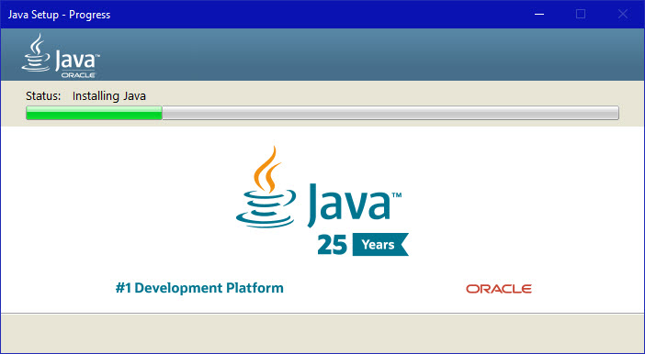Click the Installing Java status text

tap(109, 96)
